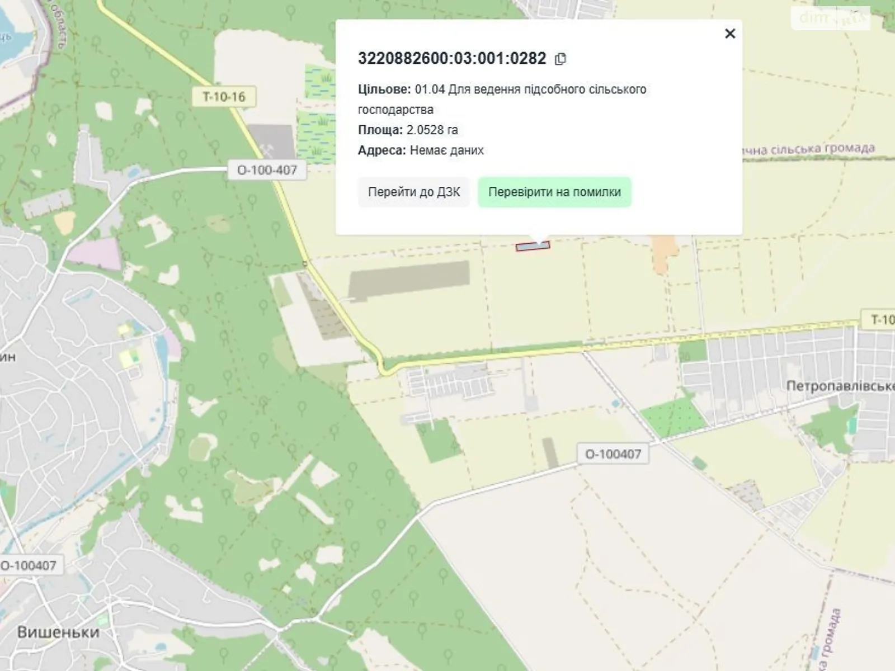
Task: Click the Перейти до ДЗК button
Action: point(413,192)
